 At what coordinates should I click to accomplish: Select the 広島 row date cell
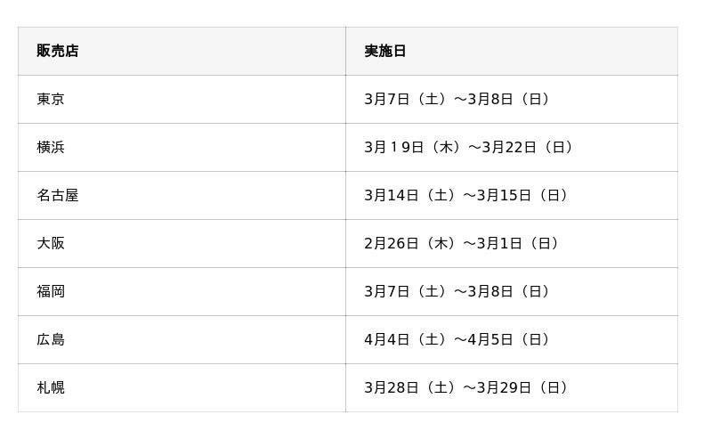457,340
